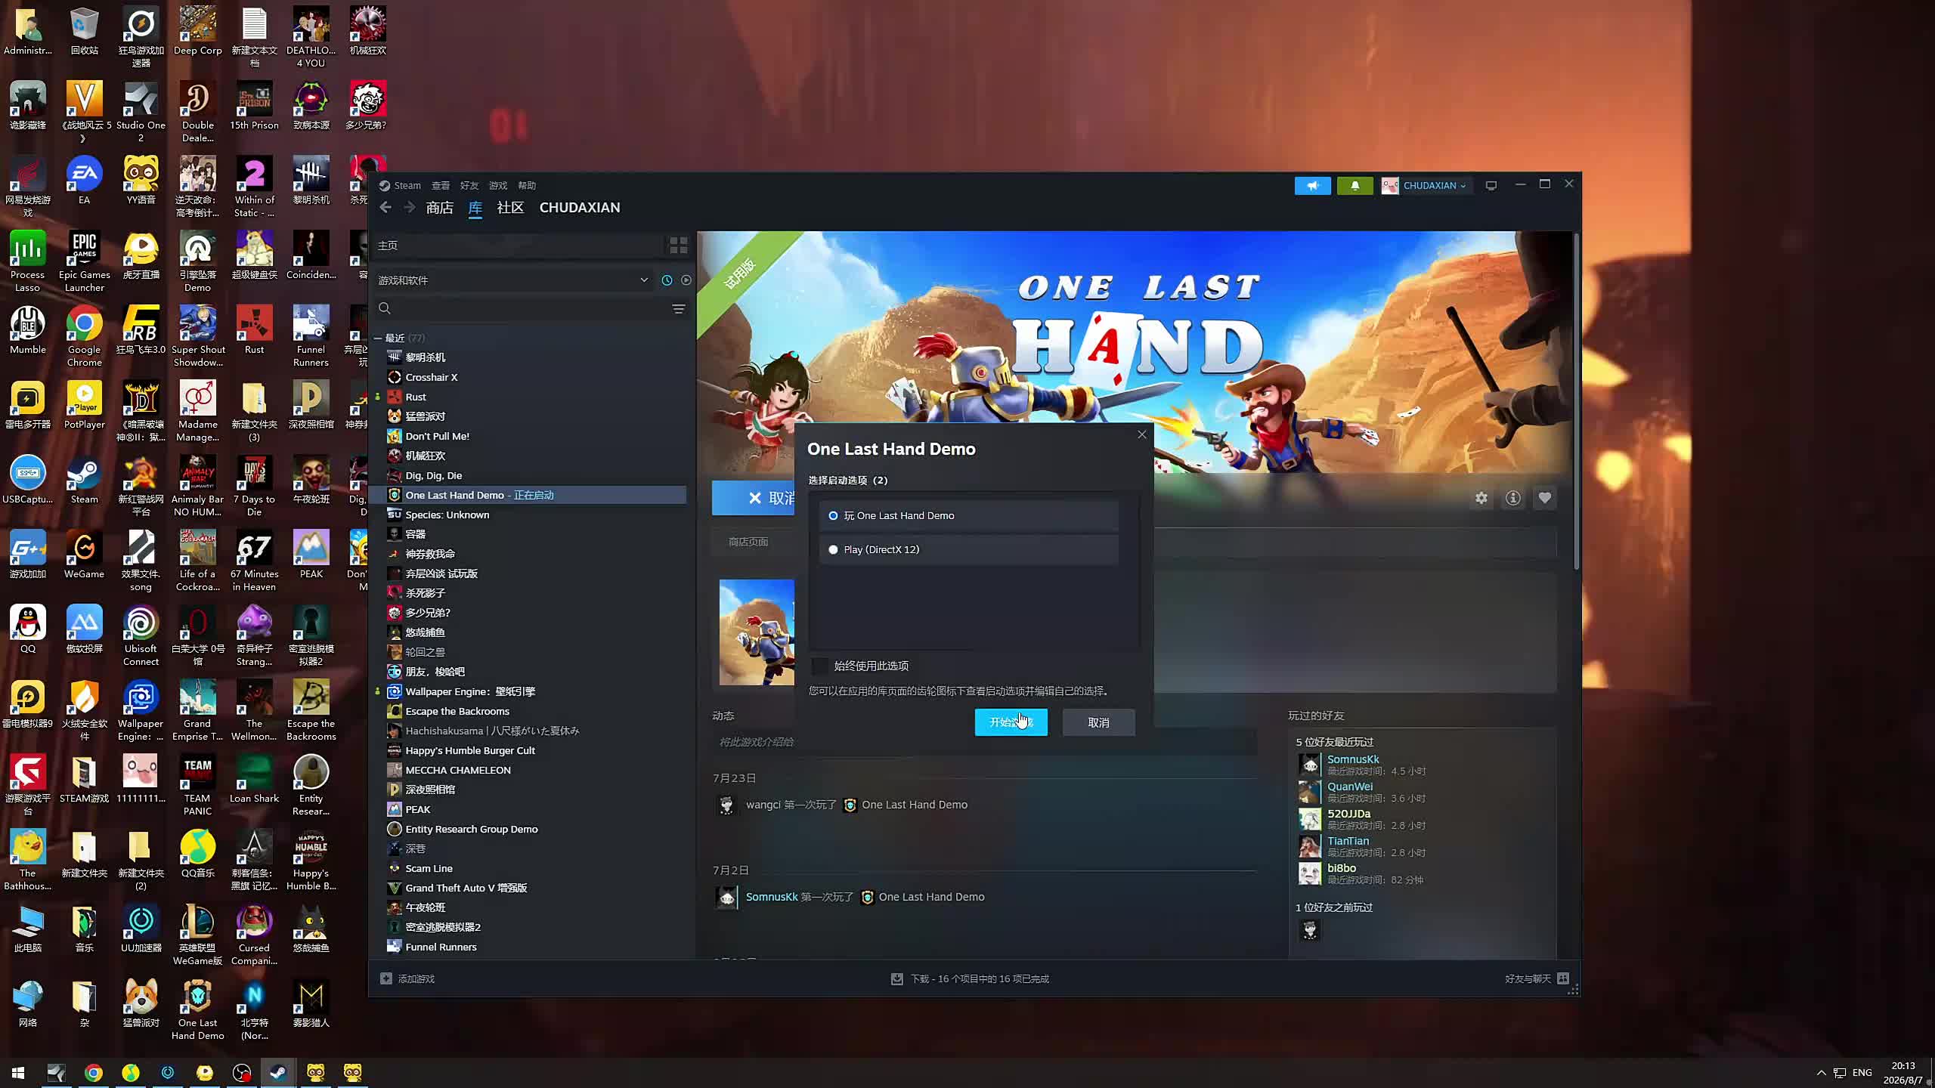Collapse the '最近' games group
This screenshot has height=1088, width=1935.
378,338
